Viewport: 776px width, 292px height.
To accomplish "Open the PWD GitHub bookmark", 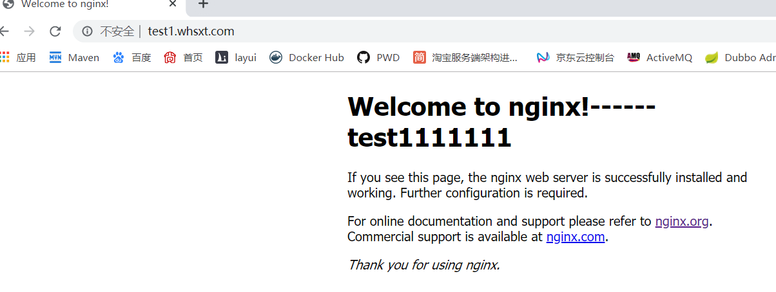I will (378, 57).
